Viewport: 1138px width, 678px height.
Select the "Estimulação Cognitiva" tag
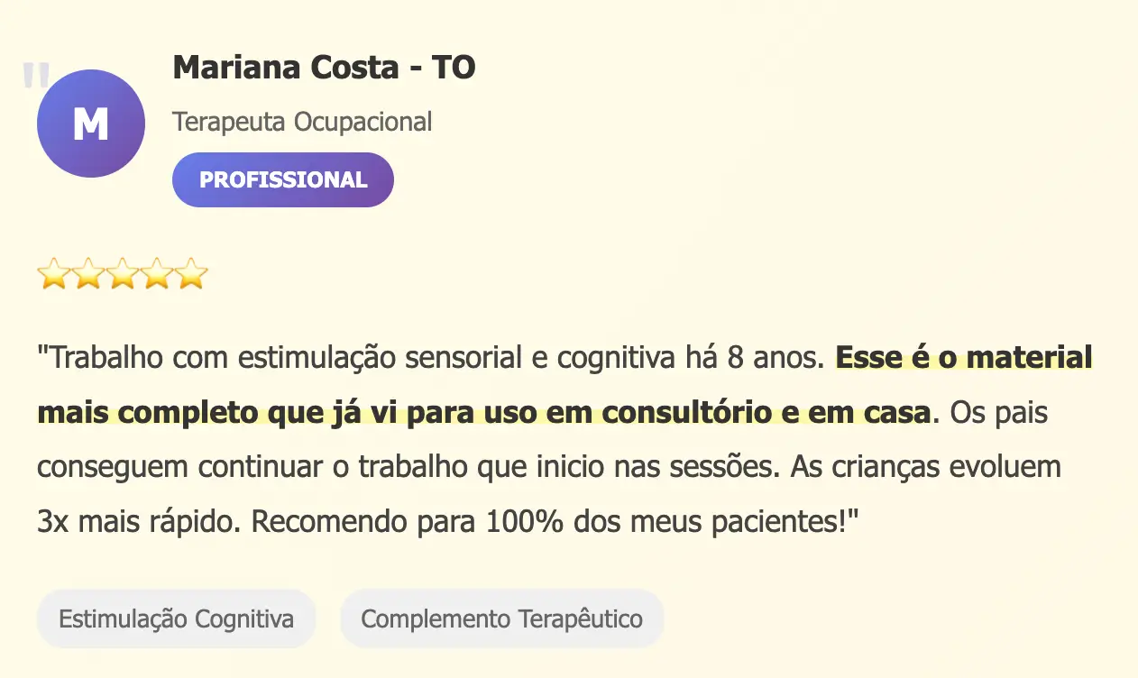click(176, 619)
